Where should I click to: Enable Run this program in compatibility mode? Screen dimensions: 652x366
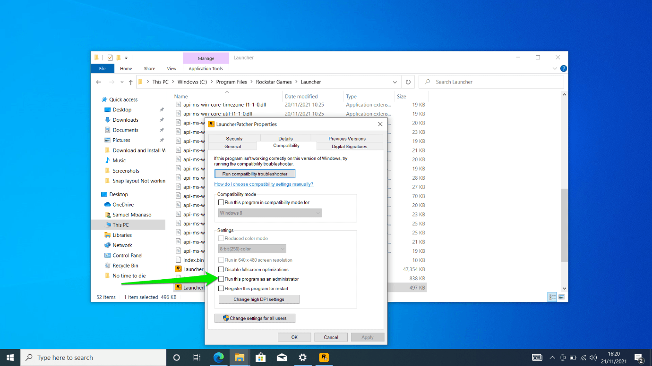221,202
